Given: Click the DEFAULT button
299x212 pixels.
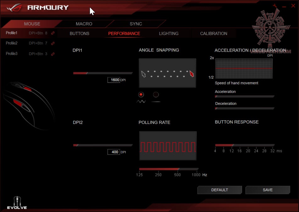Looking at the screenshot, I should (220, 190).
